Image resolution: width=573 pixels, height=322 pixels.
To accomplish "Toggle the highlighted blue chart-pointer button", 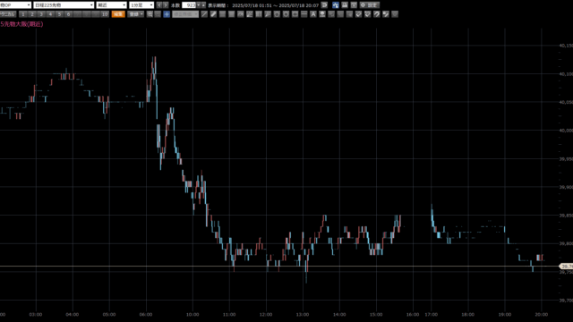I will tap(336, 5).
